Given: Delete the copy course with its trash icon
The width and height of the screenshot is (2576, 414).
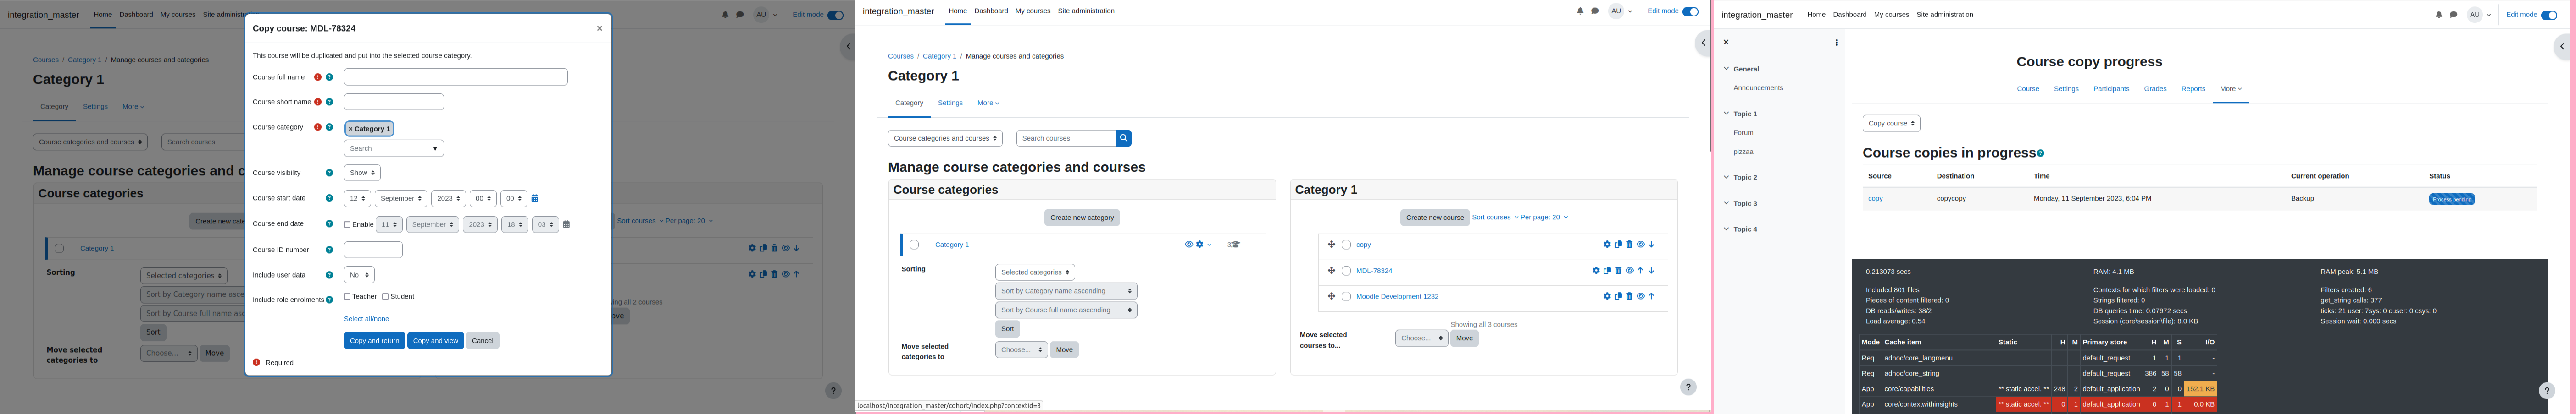Looking at the screenshot, I should coord(1629,245).
